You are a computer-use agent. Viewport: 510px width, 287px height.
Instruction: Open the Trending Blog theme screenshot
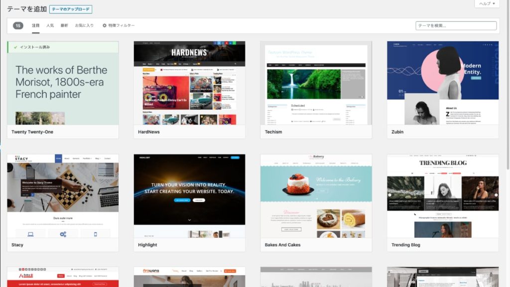point(443,196)
